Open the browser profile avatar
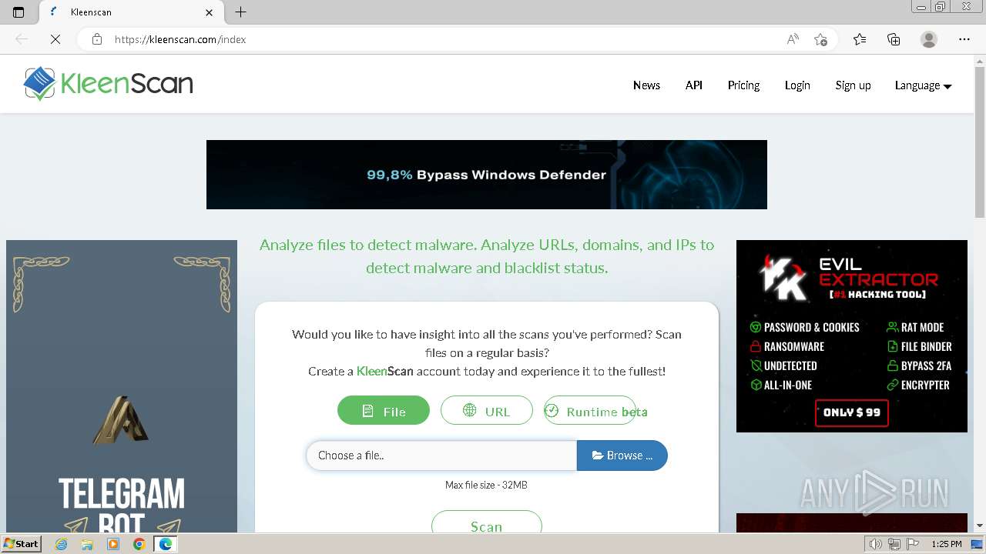 [x=929, y=39]
